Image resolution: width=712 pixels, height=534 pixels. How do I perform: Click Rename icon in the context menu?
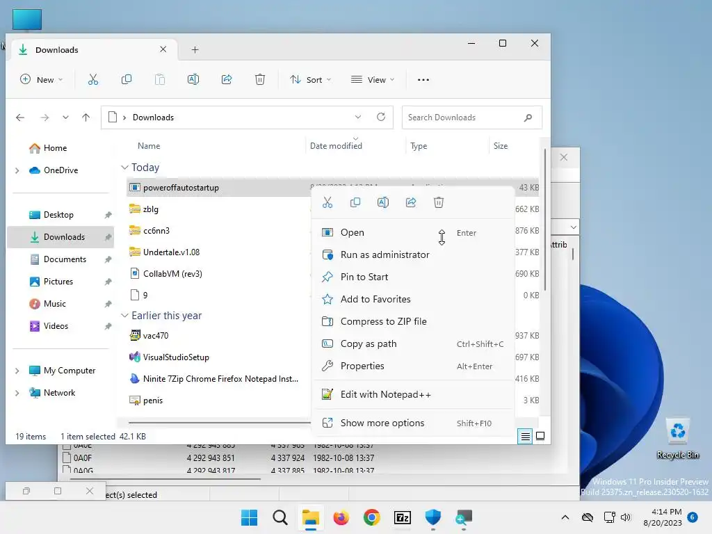[x=383, y=202]
